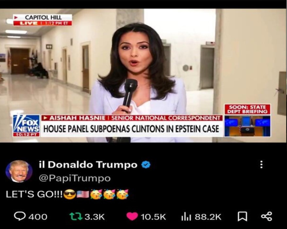
Task: Open the reply speech bubble icon
Action: point(20,216)
